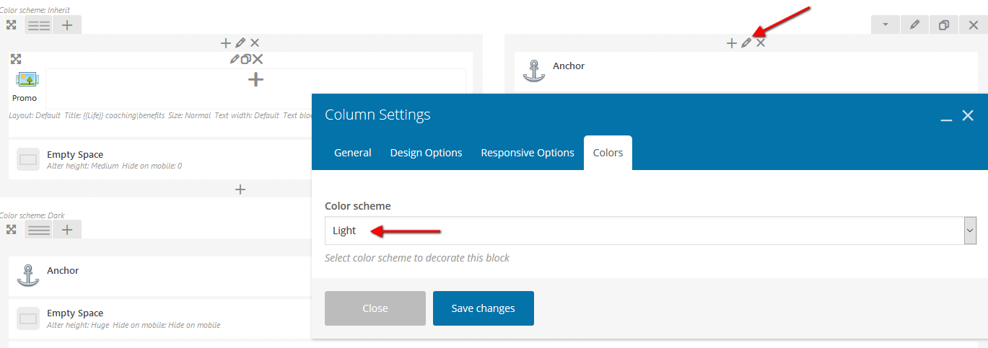Click the gray Close button
988x348 pixels.
375,308
